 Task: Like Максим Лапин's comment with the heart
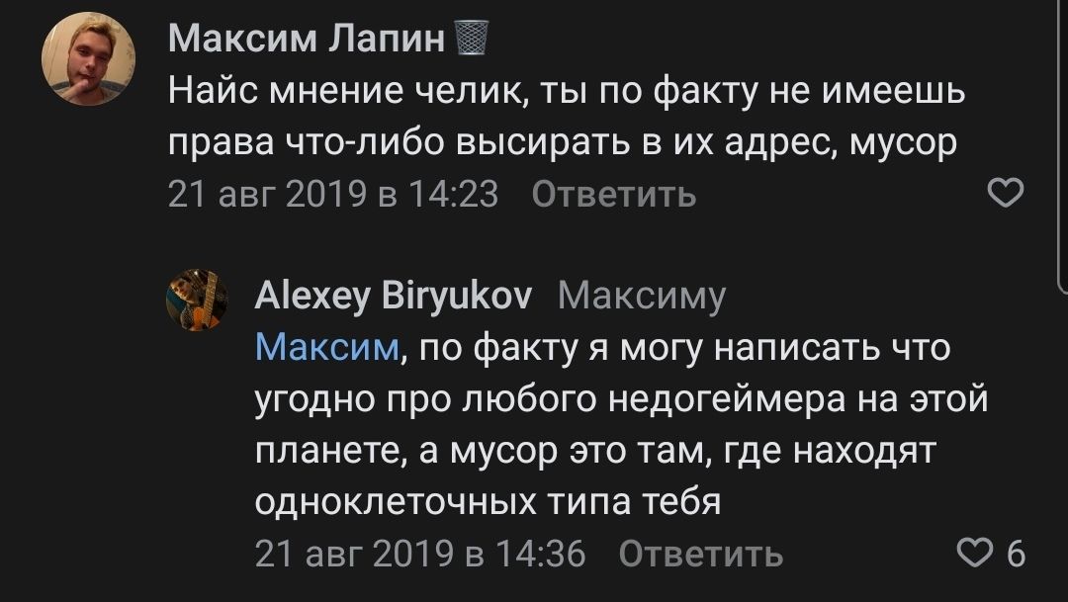tap(1006, 195)
